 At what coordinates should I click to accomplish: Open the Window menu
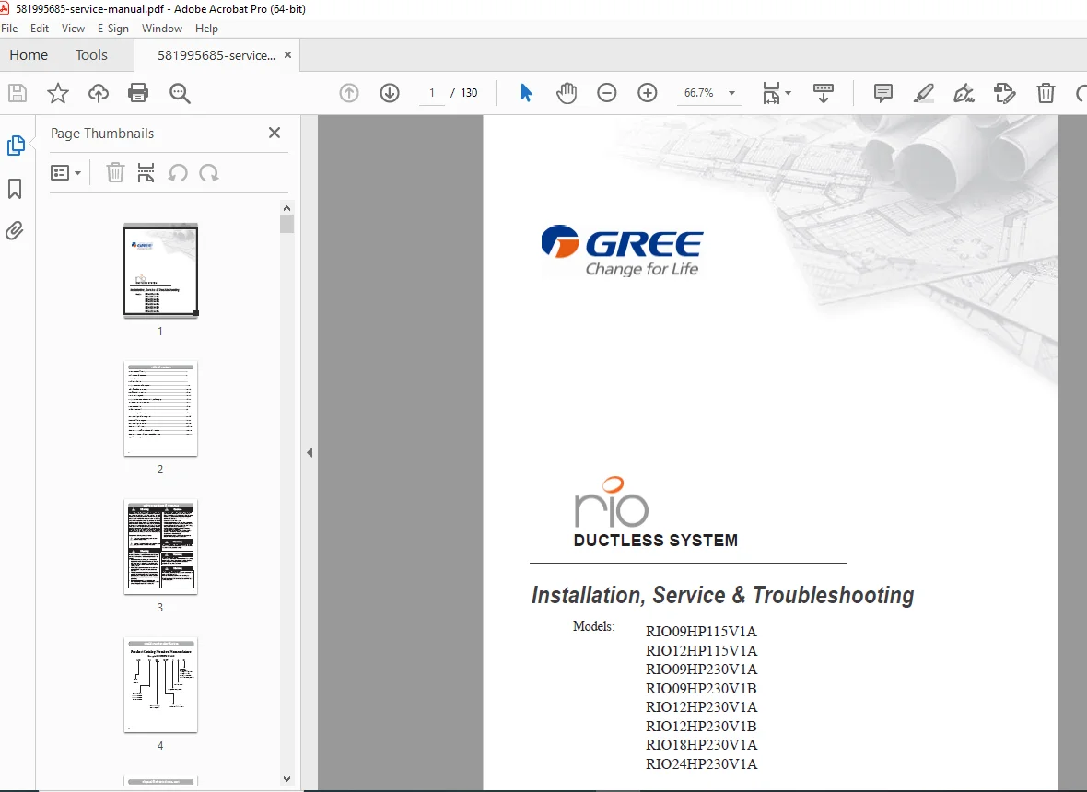161,29
